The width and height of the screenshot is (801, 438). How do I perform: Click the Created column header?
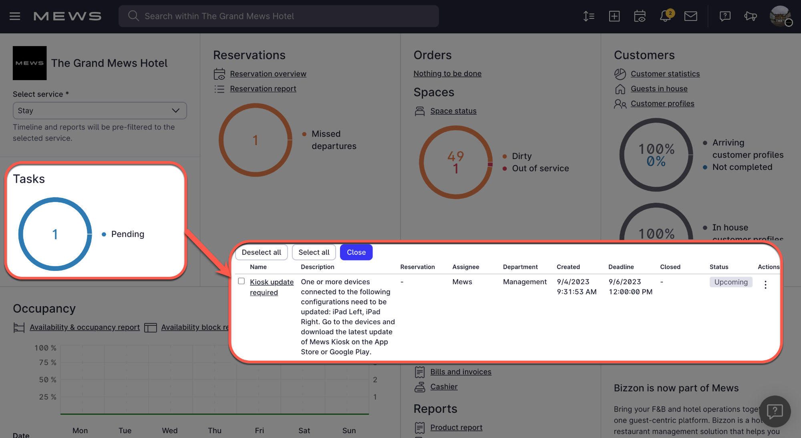tap(568, 267)
